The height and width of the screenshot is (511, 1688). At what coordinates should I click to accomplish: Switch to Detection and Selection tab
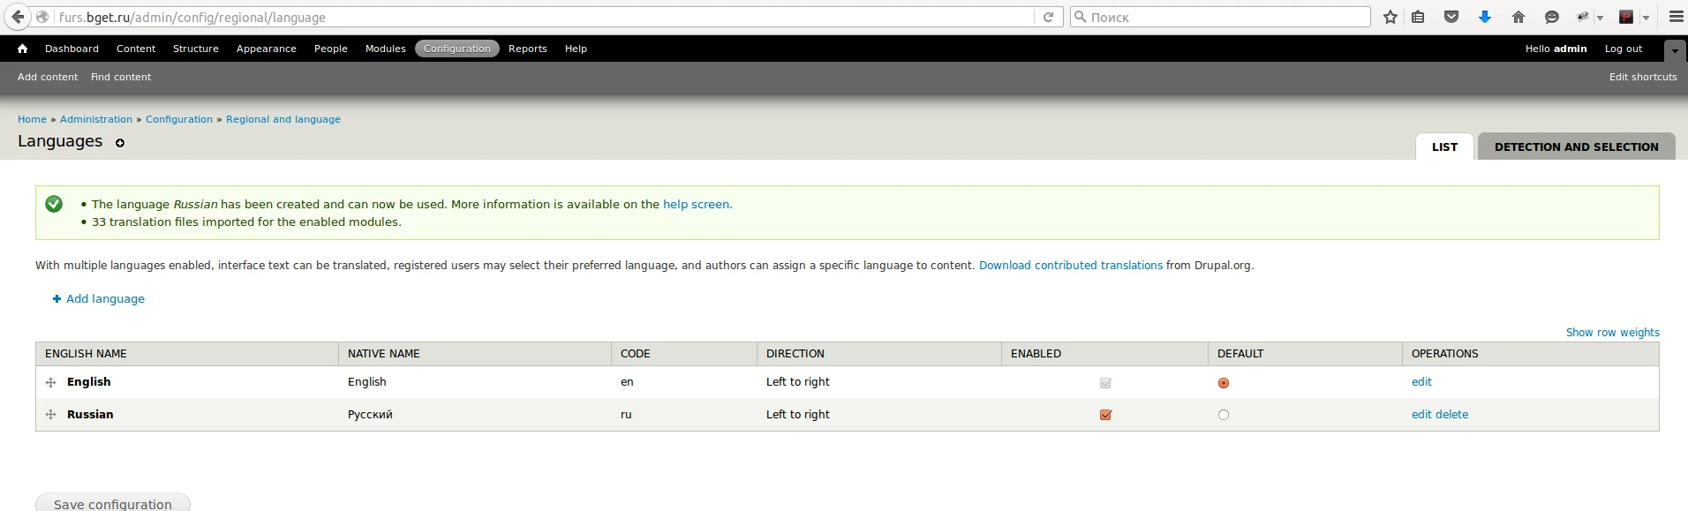pos(1576,147)
